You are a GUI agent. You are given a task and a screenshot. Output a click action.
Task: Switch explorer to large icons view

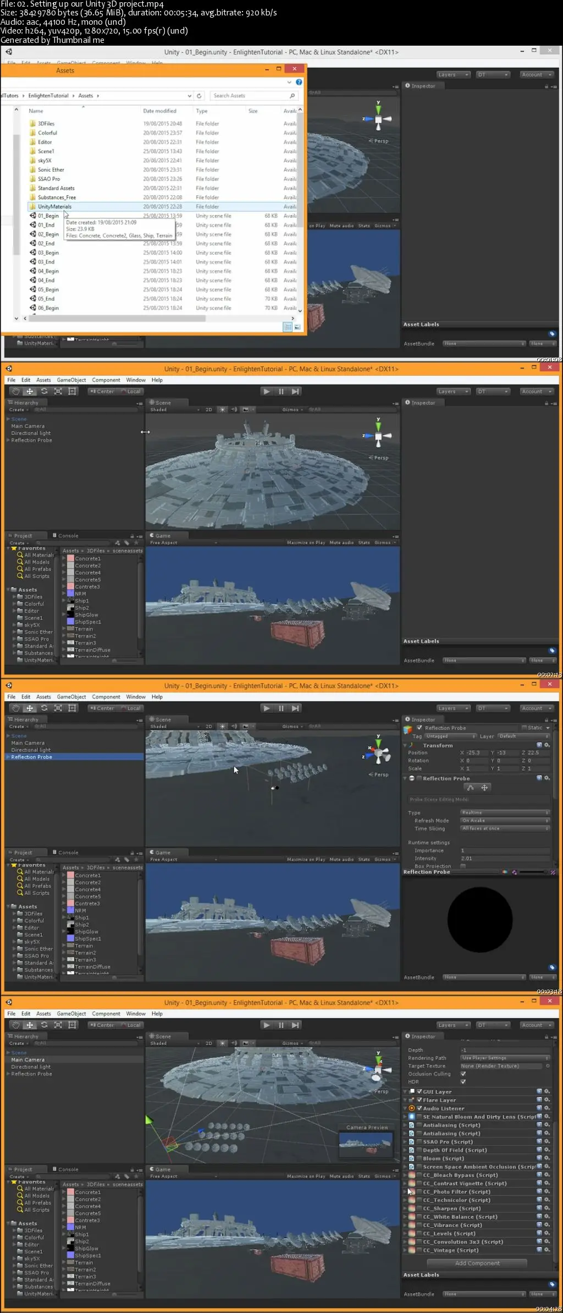coord(297,327)
